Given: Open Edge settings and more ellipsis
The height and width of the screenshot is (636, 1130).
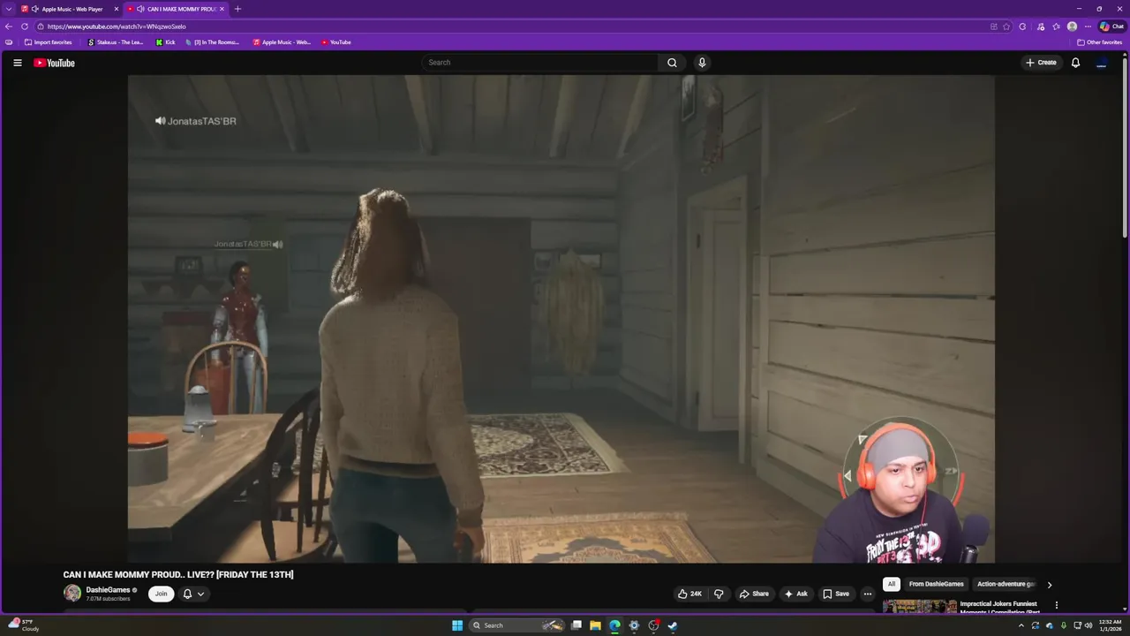Looking at the screenshot, I should coord(1088,26).
